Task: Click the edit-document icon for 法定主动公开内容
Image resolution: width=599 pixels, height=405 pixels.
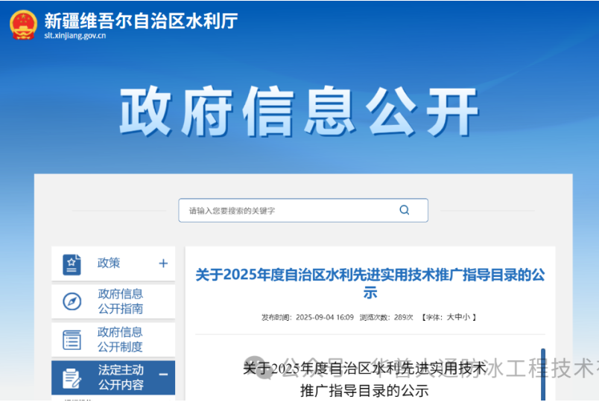Action: pyautogui.click(x=72, y=377)
